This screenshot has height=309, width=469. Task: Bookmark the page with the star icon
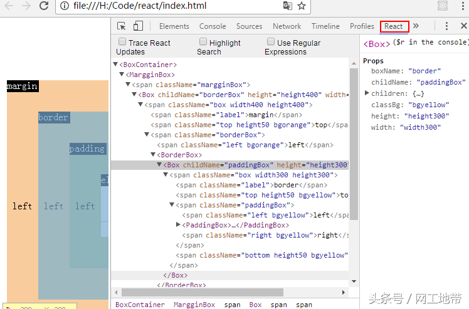[x=302, y=6]
